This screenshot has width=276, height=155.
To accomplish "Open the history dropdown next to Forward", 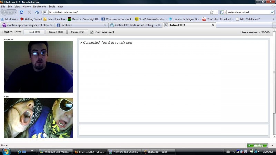I will (15, 12).
